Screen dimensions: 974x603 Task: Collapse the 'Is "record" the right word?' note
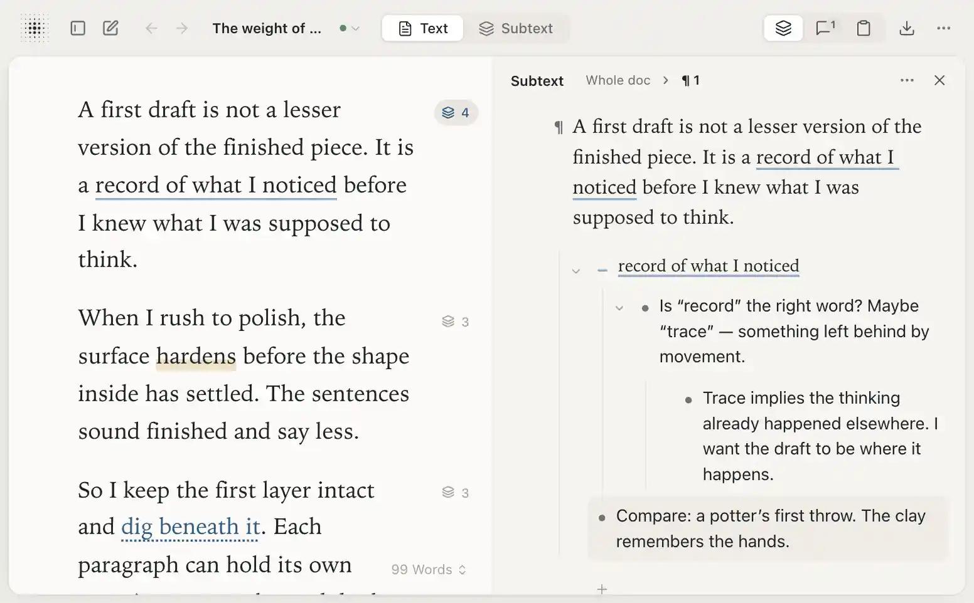(x=619, y=308)
